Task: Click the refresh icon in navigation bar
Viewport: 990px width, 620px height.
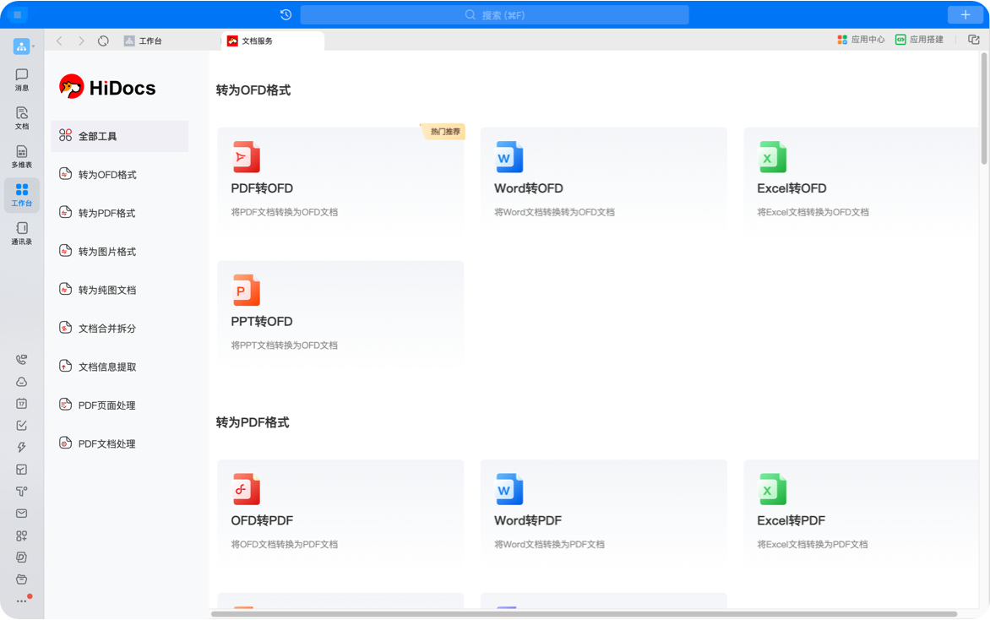Action: point(104,41)
